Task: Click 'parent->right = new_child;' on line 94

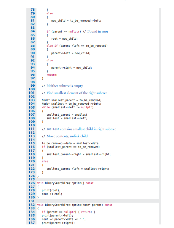Action: point(71,68)
